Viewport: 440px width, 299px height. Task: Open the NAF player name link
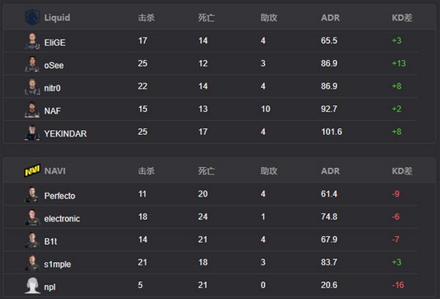point(53,111)
